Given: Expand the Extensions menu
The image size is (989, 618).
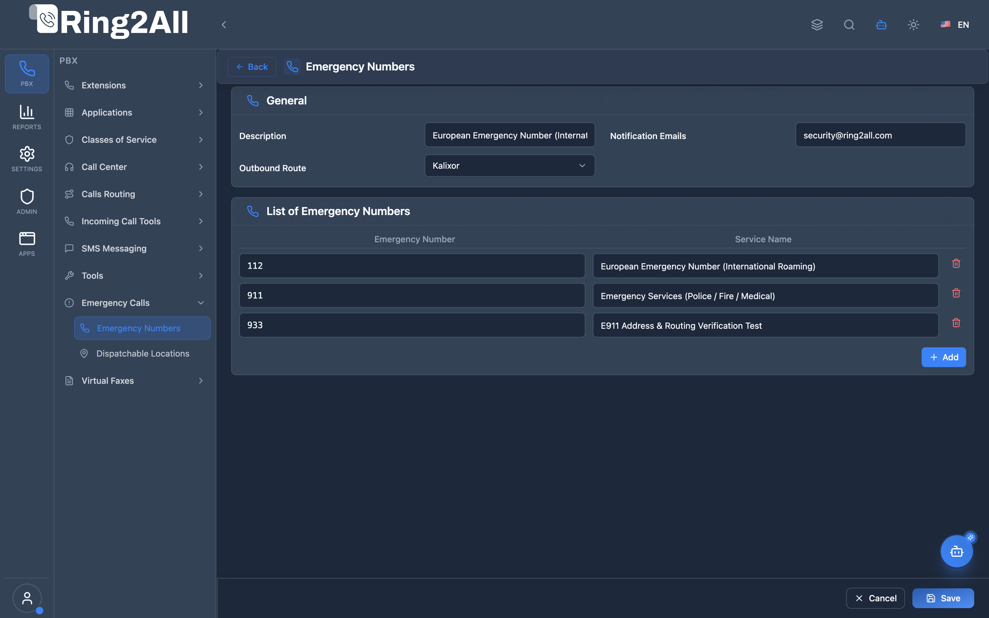Looking at the screenshot, I should coord(134,85).
